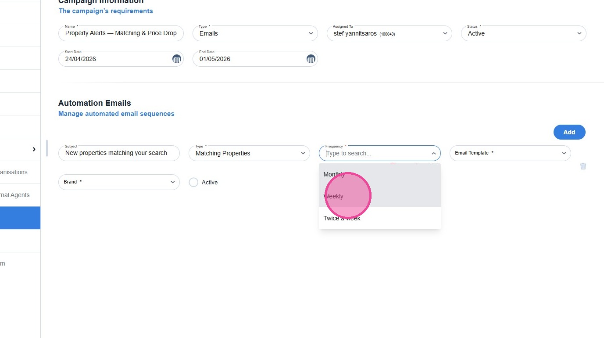Open the Brand dropdown
Viewport: 604px width, 338px height.
(x=119, y=182)
